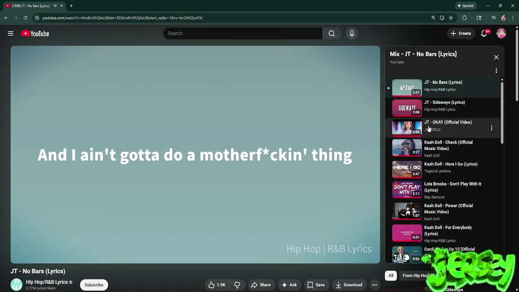This screenshot has width=519, height=292.
Task: Open JT - OKAY (Official Video) title
Action: pyautogui.click(x=448, y=122)
